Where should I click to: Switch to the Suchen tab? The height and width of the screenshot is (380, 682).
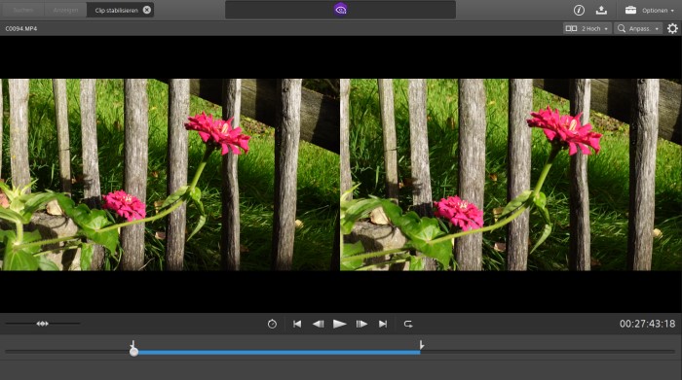23,10
